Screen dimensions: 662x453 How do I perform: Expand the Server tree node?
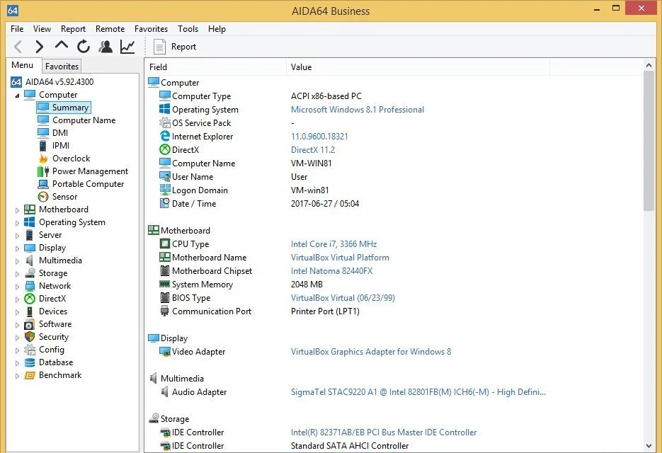17,235
